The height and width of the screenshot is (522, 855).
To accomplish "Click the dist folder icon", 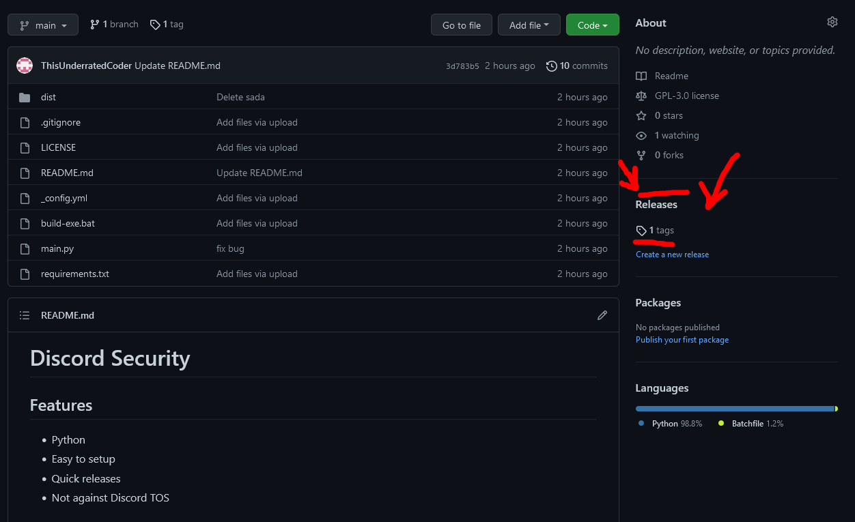I will tap(25, 97).
